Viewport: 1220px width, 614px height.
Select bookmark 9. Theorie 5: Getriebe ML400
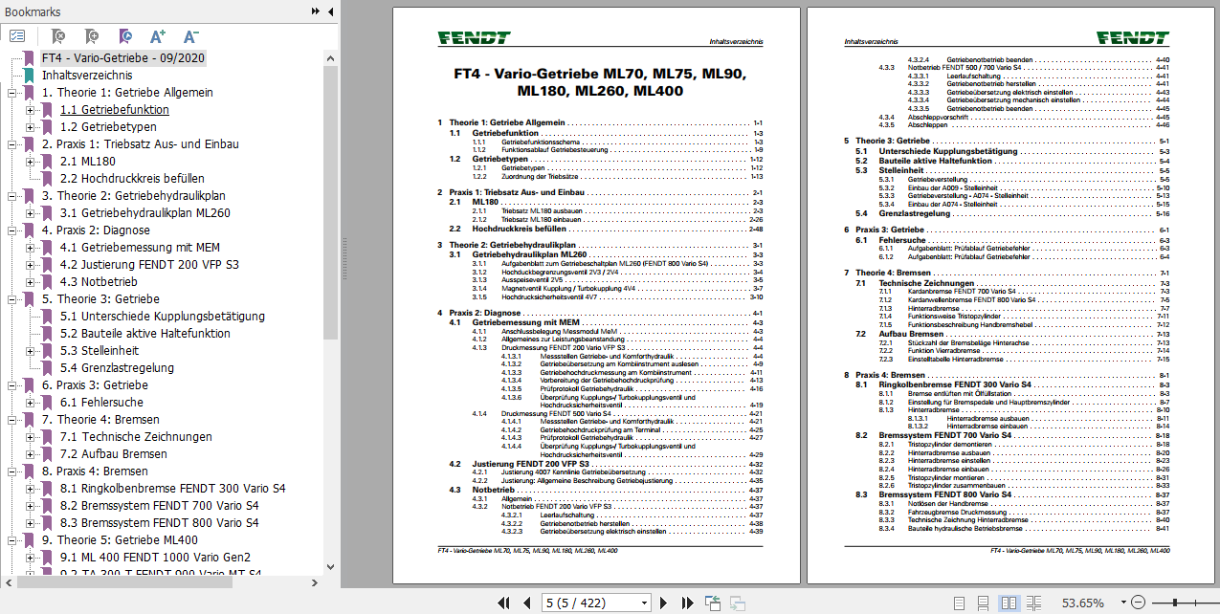122,540
